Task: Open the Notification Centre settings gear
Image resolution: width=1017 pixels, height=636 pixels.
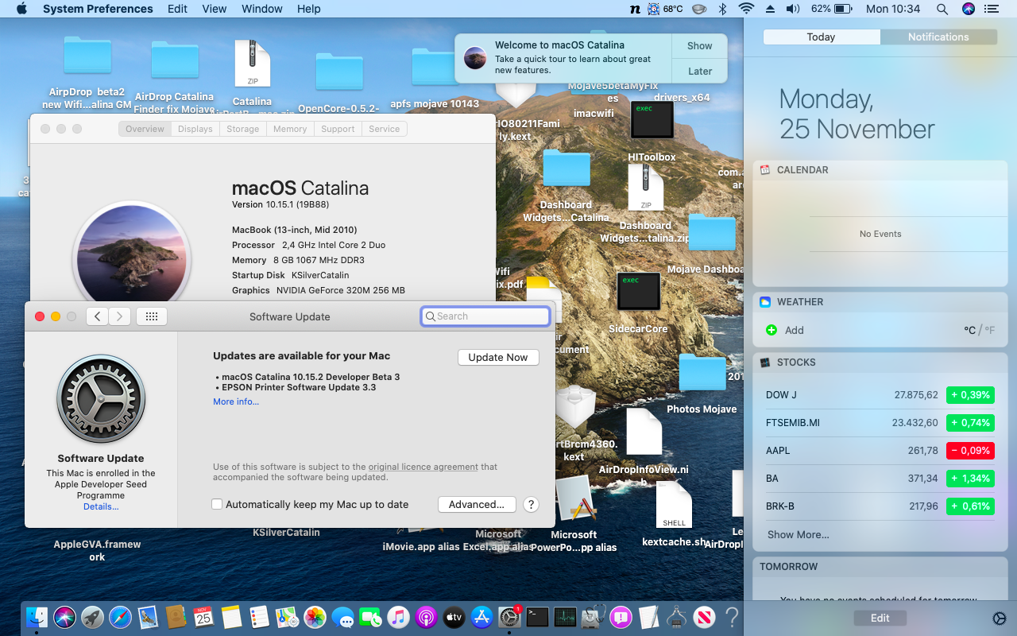Action: point(1000,619)
